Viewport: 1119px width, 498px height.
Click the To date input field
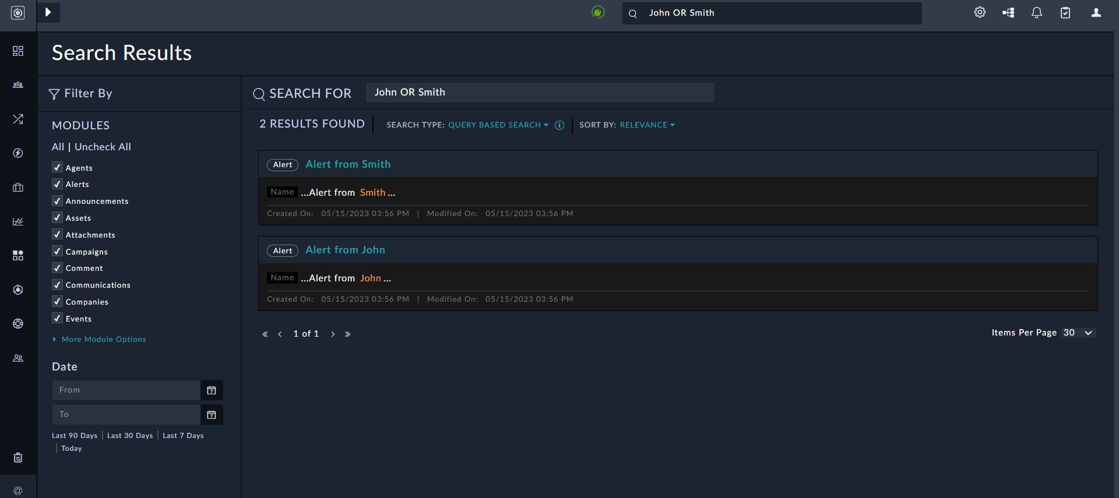coord(126,415)
